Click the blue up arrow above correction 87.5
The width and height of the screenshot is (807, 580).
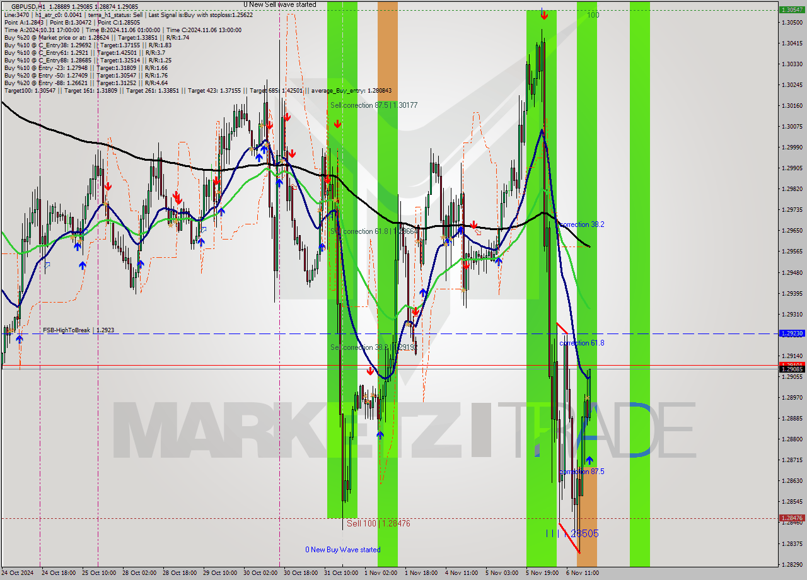coord(589,460)
